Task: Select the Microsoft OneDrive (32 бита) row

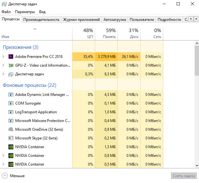Action: pos(81,129)
